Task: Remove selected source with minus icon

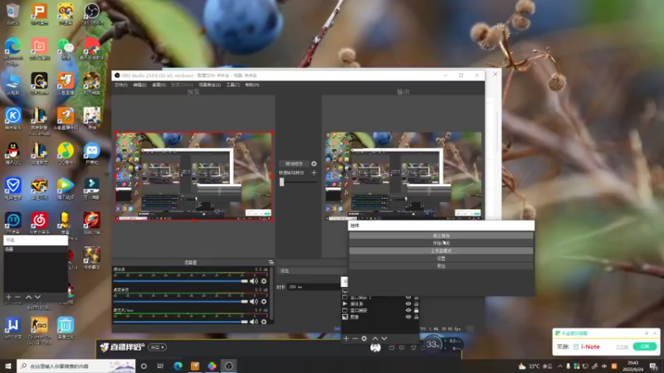Action: pos(355,338)
